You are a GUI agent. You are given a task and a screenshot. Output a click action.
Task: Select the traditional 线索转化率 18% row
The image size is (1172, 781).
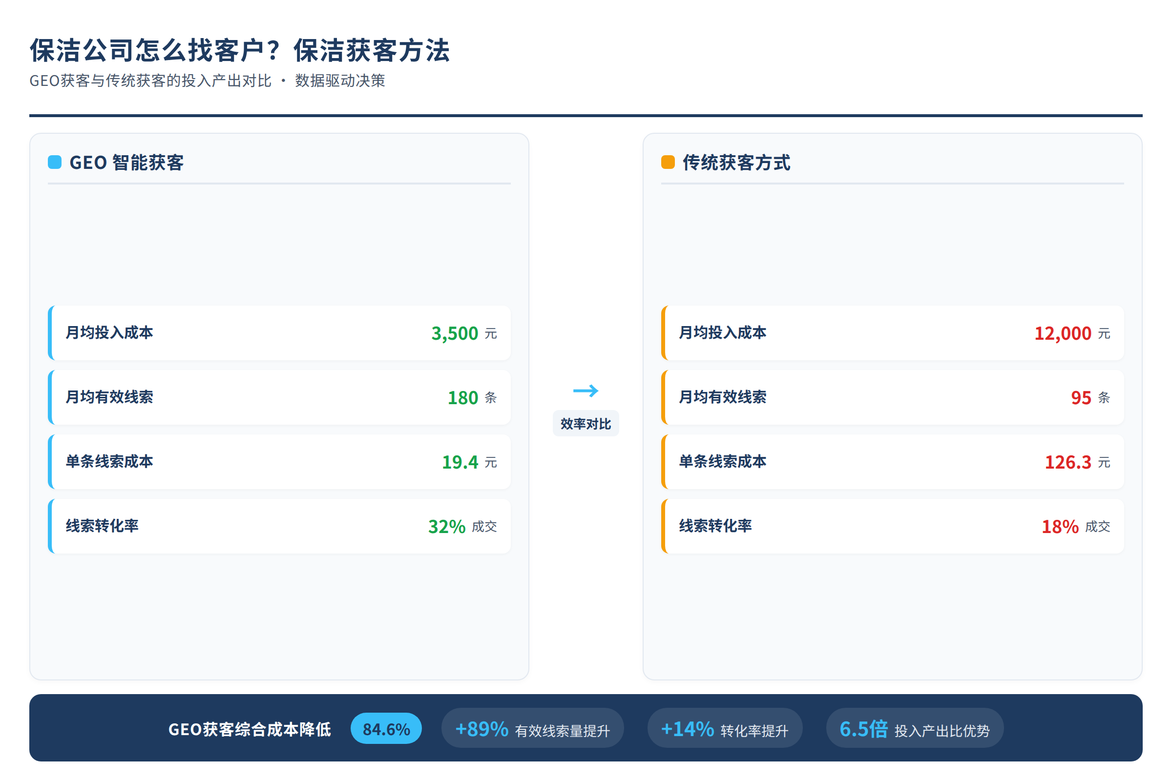[893, 526]
